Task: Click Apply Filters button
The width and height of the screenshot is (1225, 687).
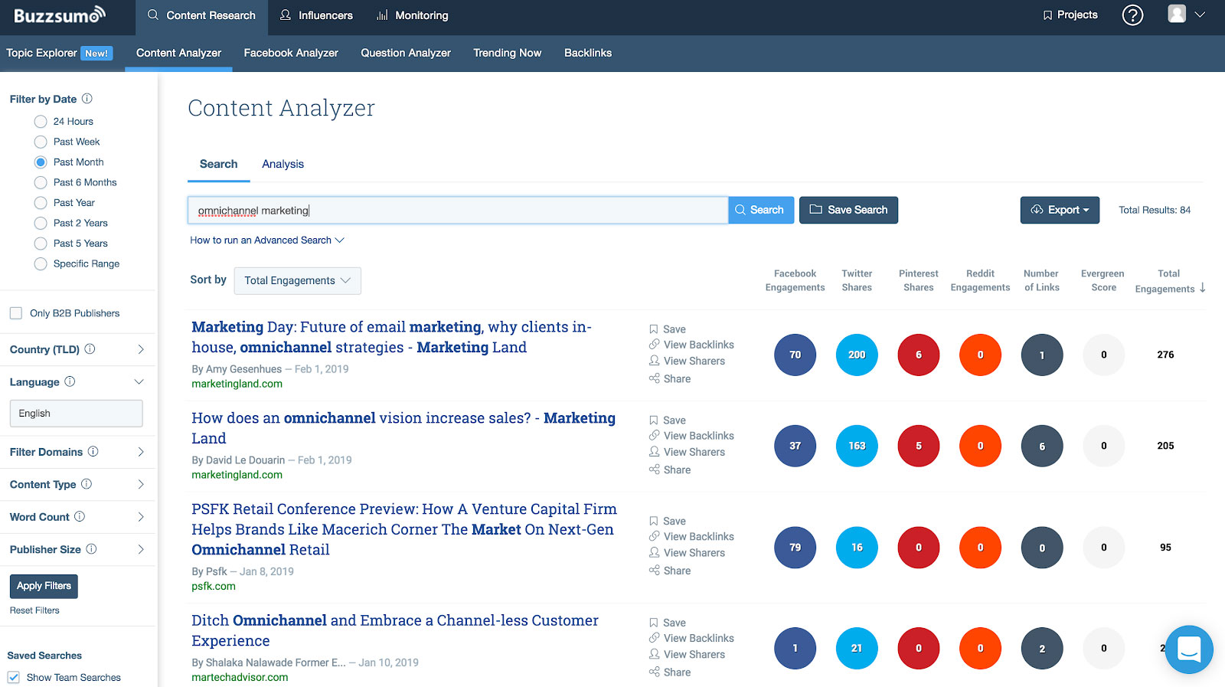Action: [x=44, y=586]
